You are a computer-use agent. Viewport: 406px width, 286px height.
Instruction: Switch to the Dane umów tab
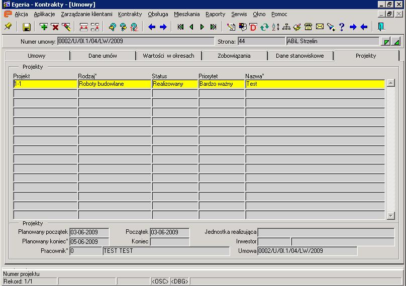103,56
